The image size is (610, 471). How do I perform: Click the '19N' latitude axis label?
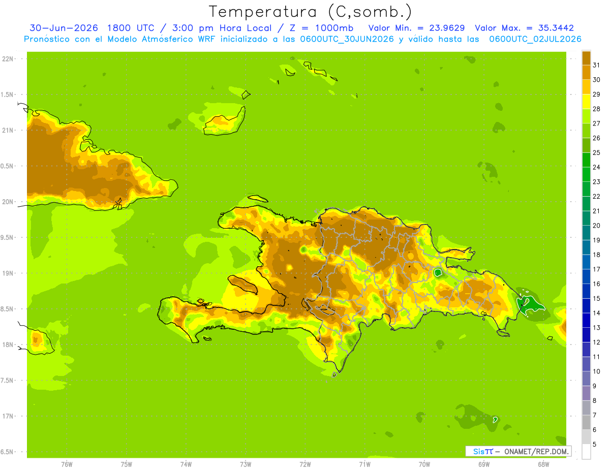[9, 273]
